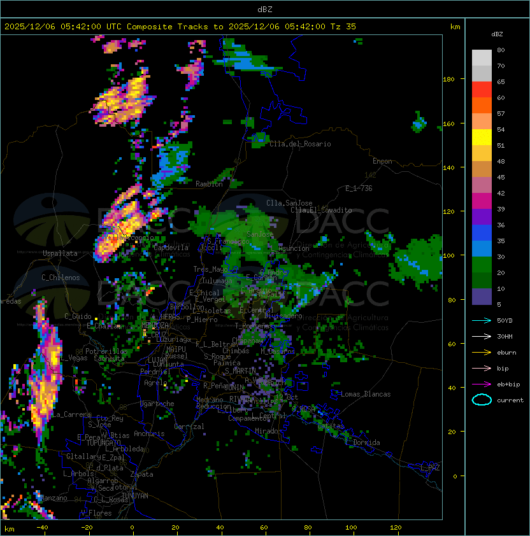Select the C_Chilenos map label
The image size is (530, 536).
[61, 278]
